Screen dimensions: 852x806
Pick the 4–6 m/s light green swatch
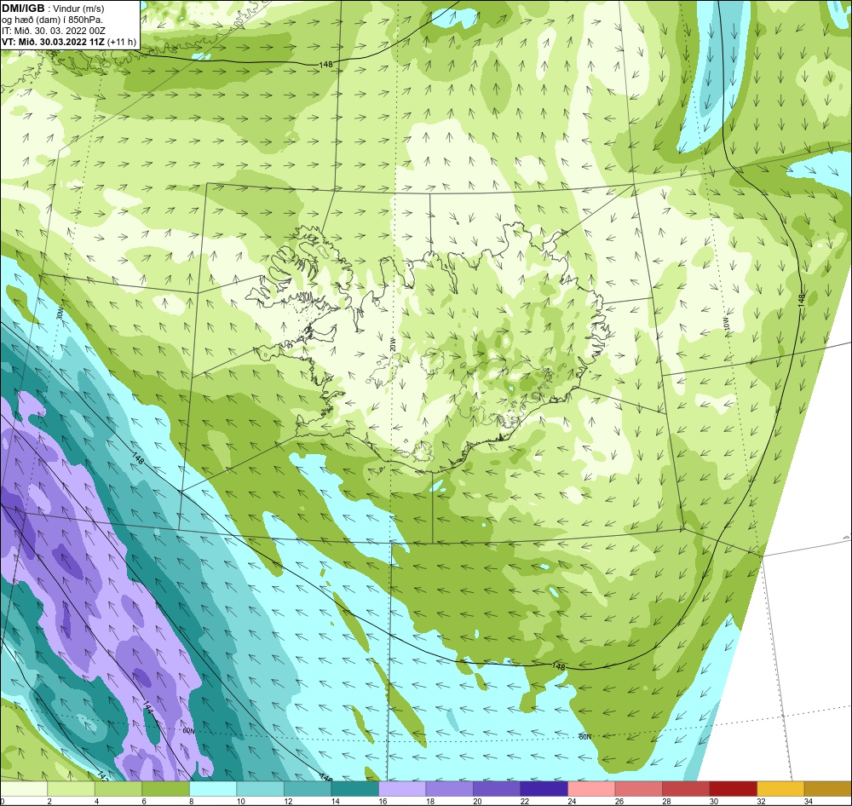click(118, 789)
